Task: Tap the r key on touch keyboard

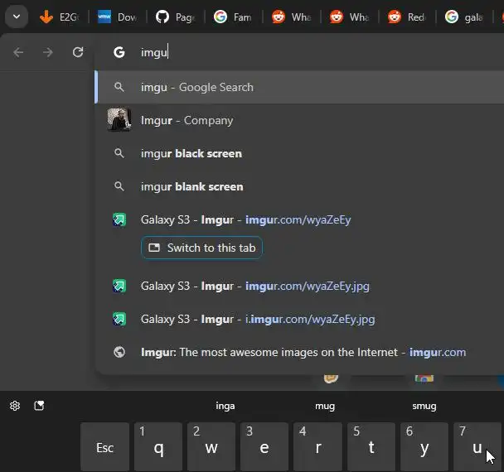Action: tap(317, 447)
